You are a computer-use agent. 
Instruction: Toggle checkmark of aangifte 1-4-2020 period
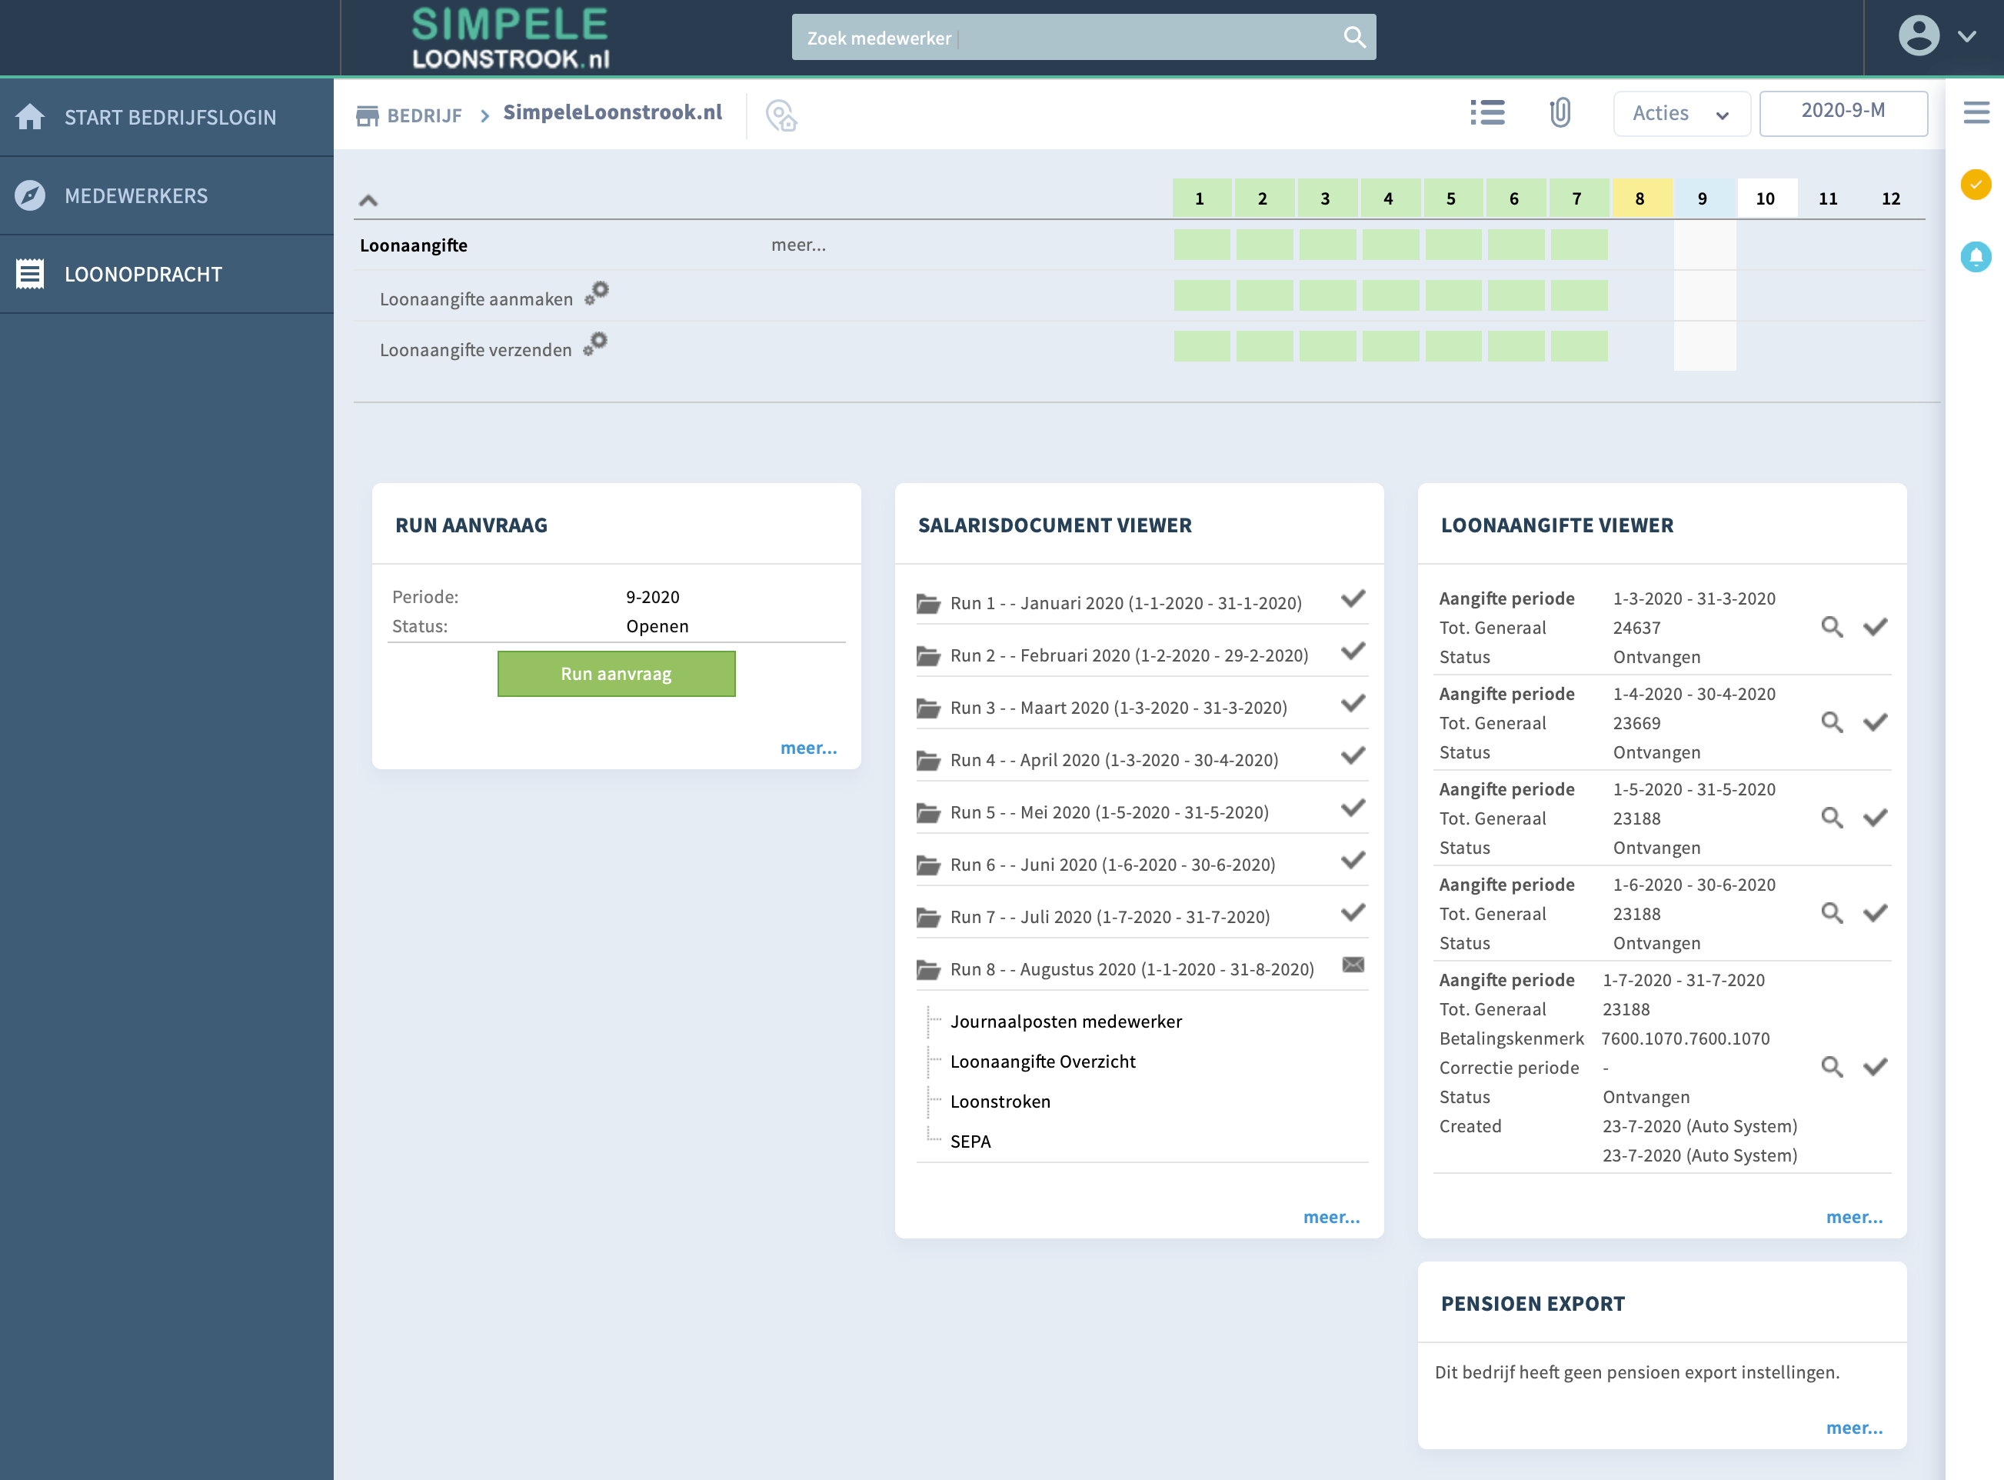1875,722
